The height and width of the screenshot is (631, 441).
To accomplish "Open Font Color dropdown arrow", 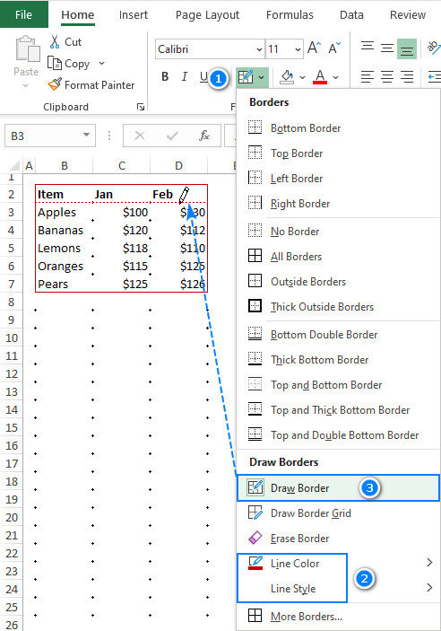I will pyautogui.click(x=335, y=77).
